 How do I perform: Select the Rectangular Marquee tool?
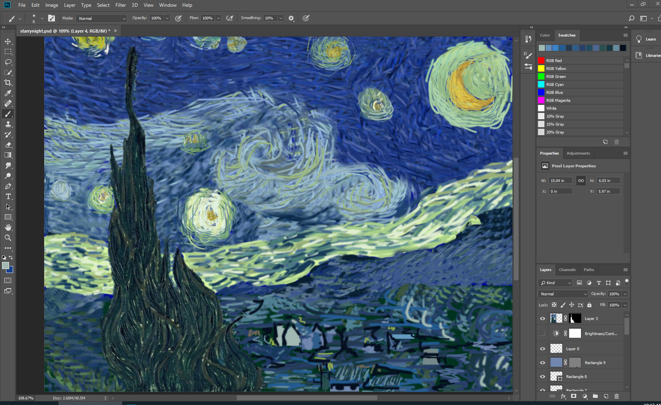8,52
